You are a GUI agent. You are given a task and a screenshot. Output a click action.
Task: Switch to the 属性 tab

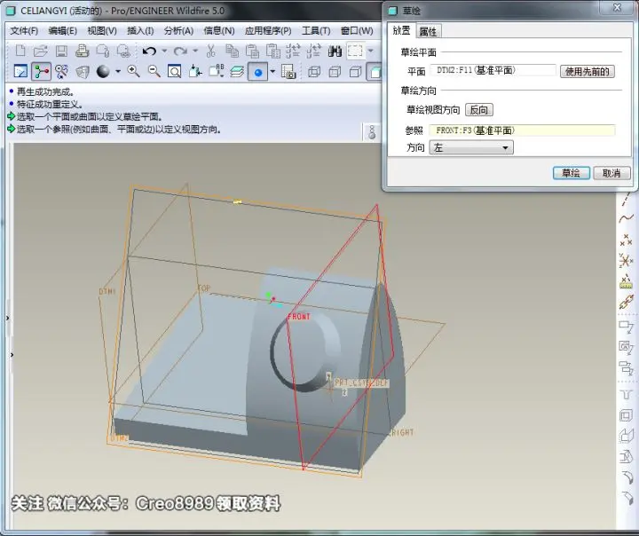(428, 31)
